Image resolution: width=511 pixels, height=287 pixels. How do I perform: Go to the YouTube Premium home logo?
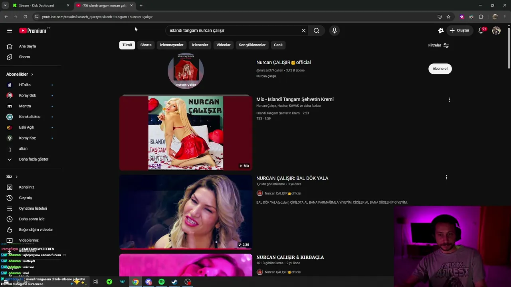(x=33, y=30)
